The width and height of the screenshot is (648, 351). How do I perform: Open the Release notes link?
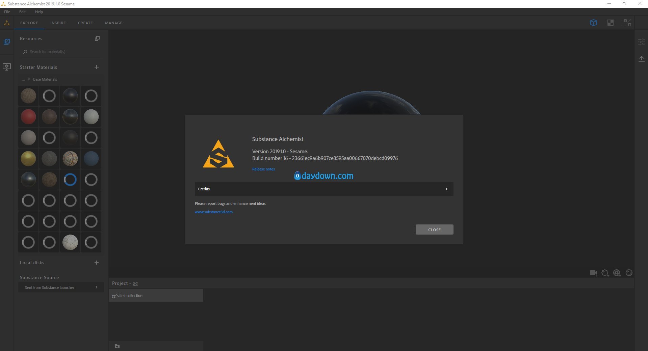coord(263,169)
